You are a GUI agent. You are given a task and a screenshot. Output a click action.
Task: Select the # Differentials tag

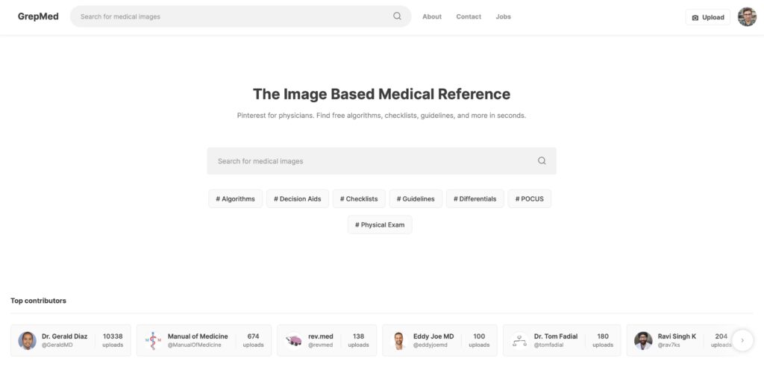(x=475, y=198)
